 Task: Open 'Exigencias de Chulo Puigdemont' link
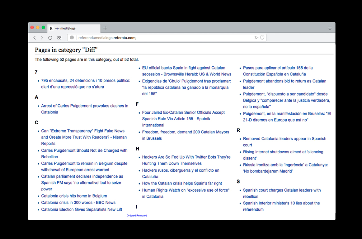point(186,87)
